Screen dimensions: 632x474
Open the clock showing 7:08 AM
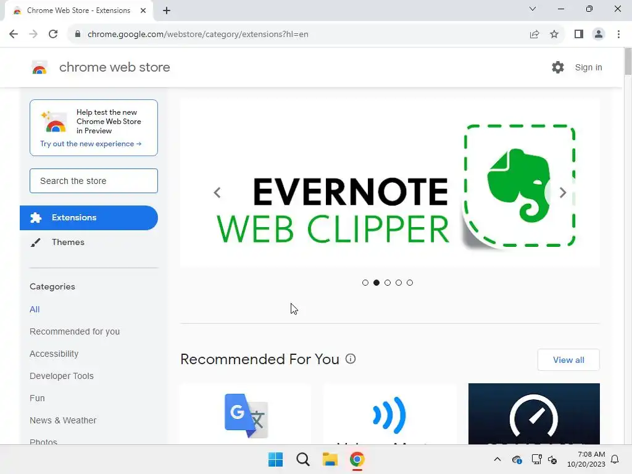[x=586, y=459]
